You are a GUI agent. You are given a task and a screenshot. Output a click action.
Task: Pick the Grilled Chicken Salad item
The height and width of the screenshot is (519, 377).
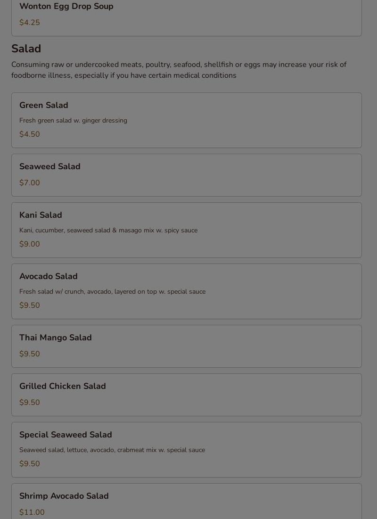tap(63, 386)
